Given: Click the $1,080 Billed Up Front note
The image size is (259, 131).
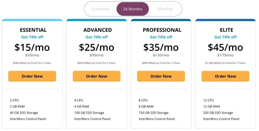Looking at the screenshot, I should coord(225,63).
